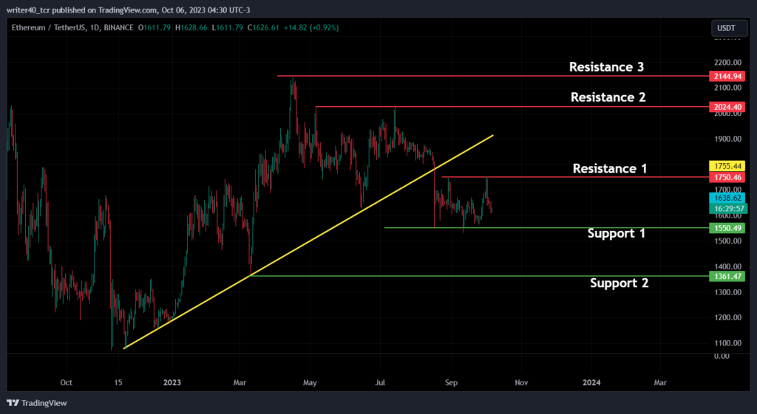Click the Oct time axis label
757x414 pixels.
[66, 383]
